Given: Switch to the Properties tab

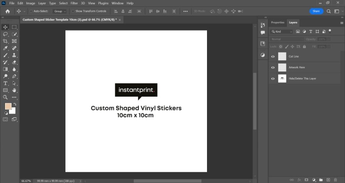Looking at the screenshot, I should point(278,22).
